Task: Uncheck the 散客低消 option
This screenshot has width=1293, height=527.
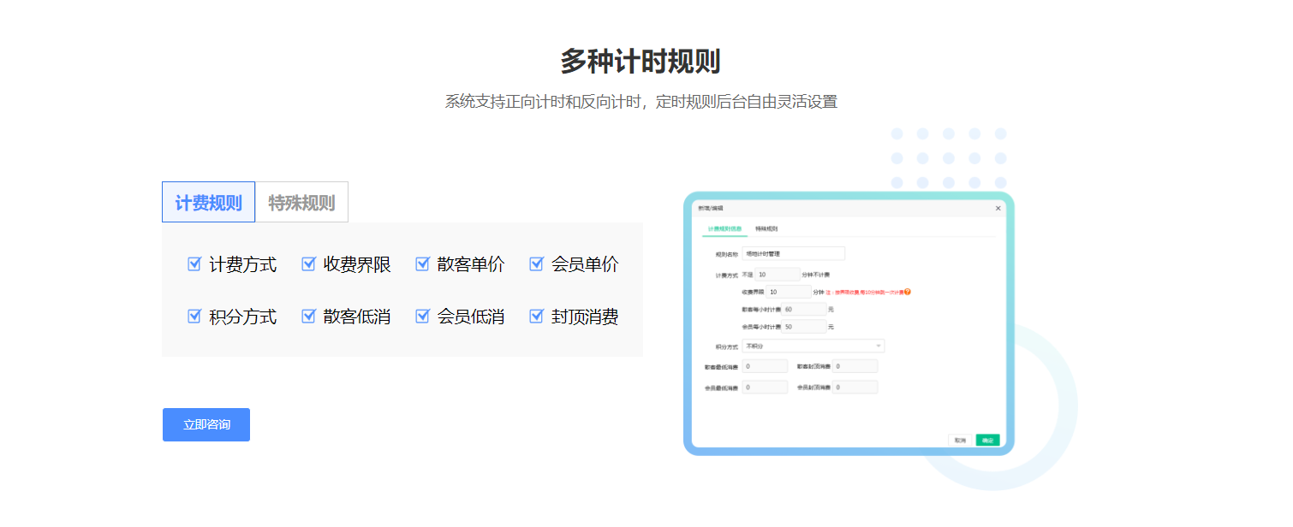Action: (308, 316)
